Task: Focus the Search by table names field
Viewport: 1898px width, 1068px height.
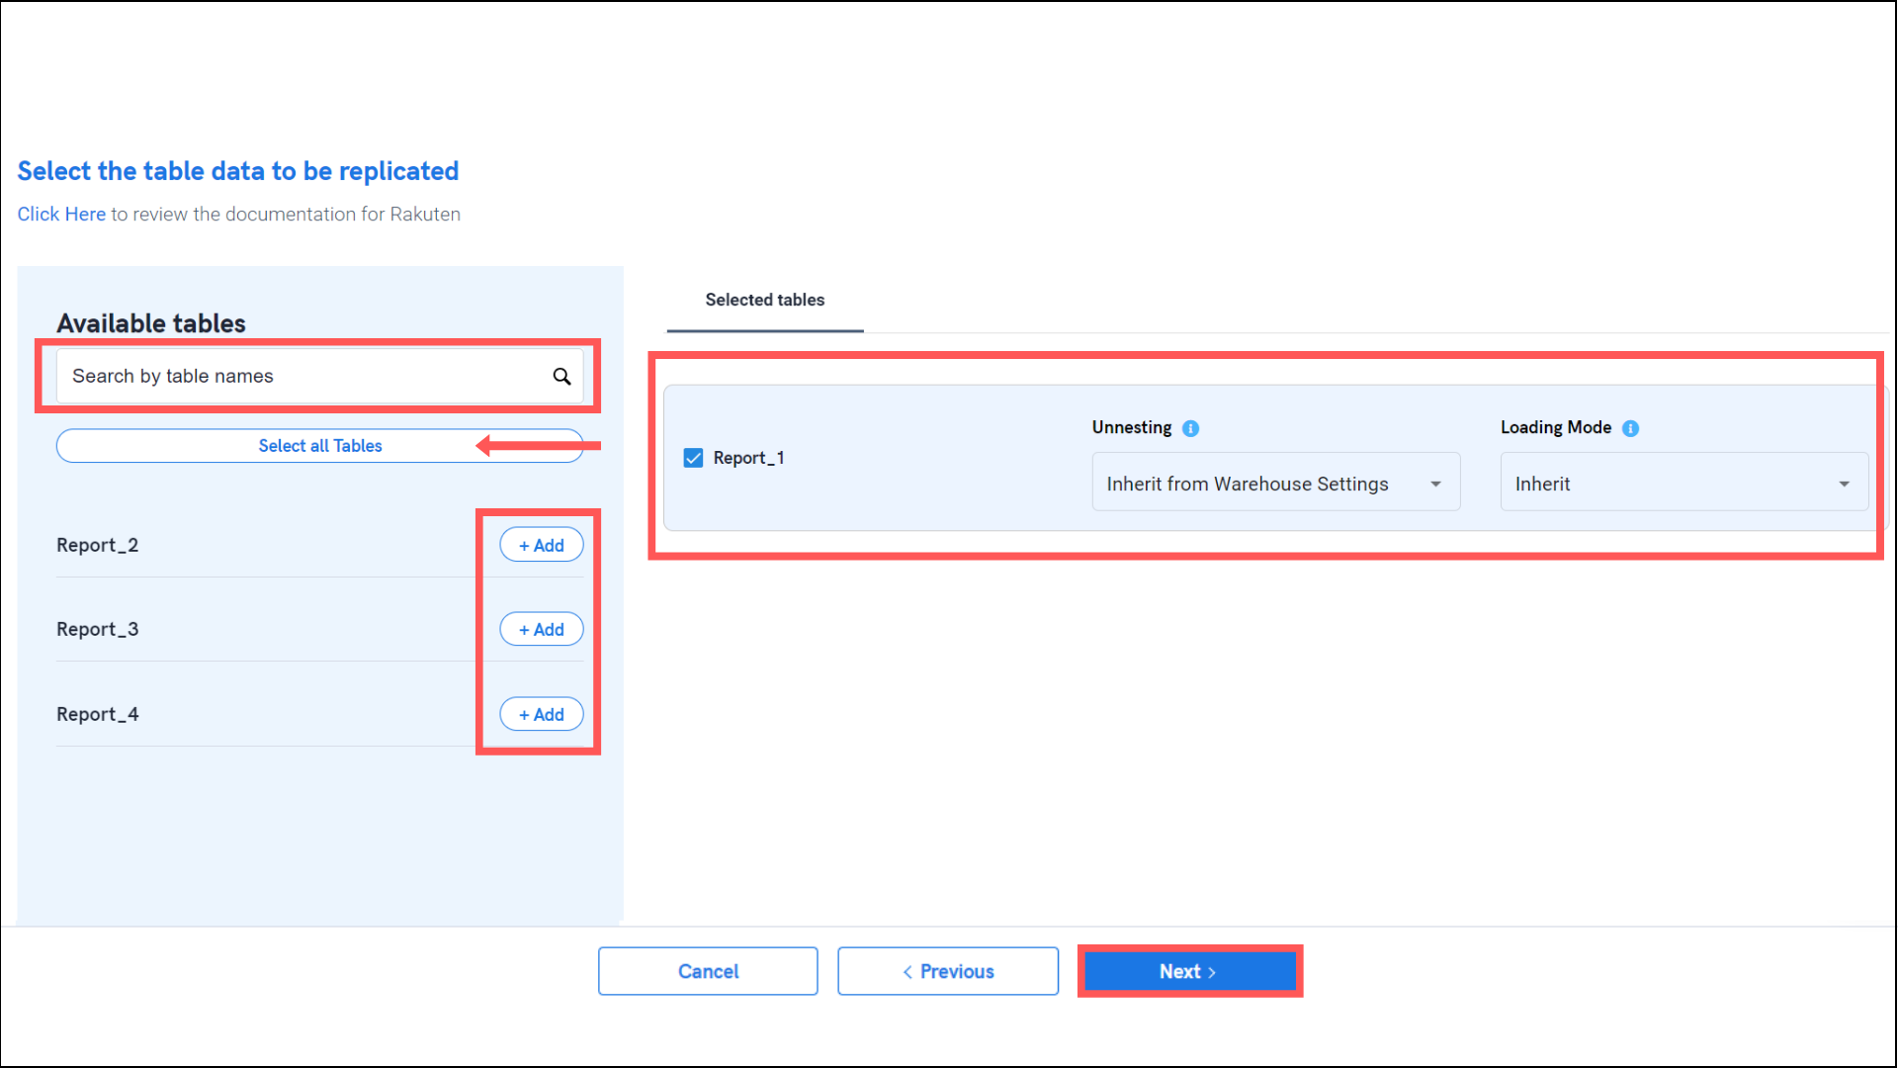Action: pos(297,377)
